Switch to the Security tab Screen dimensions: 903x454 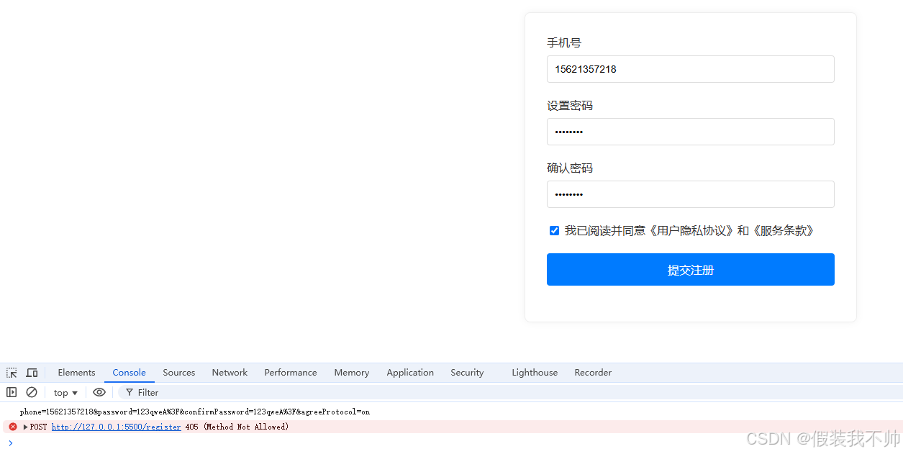(x=467, y=373)
